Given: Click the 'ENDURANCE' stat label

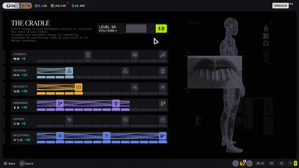Looking at the screenshot, I should [x=20, y=103].
